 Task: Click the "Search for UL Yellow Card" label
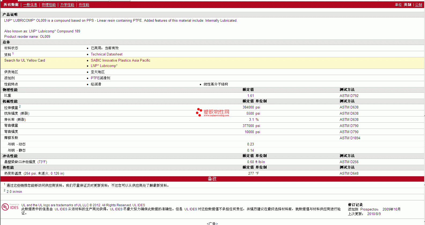(25, 61)
